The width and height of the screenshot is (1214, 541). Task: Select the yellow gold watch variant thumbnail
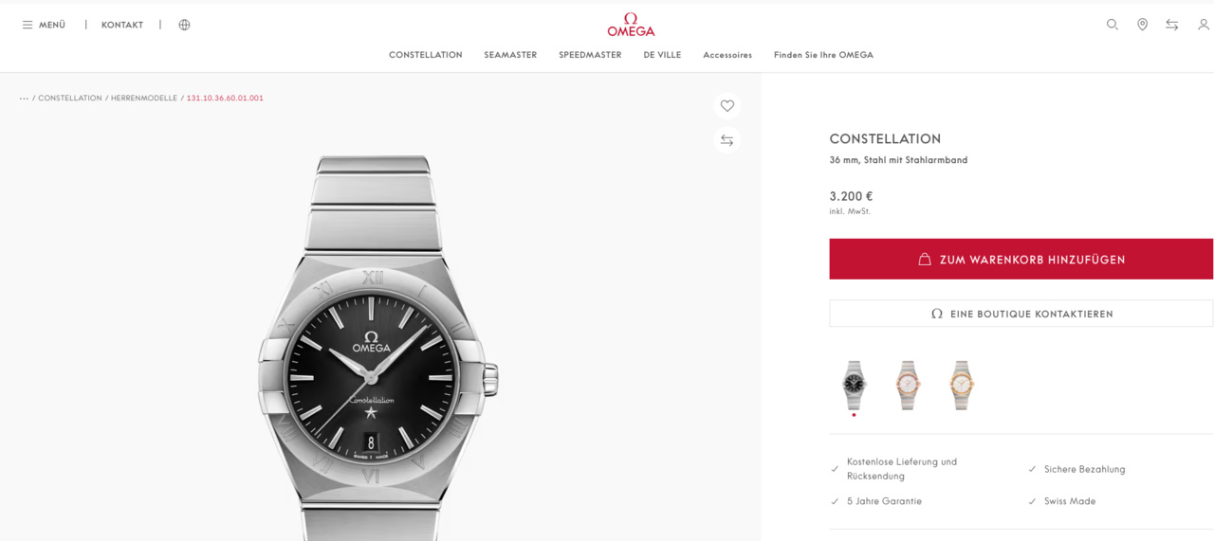coord(962,385)
